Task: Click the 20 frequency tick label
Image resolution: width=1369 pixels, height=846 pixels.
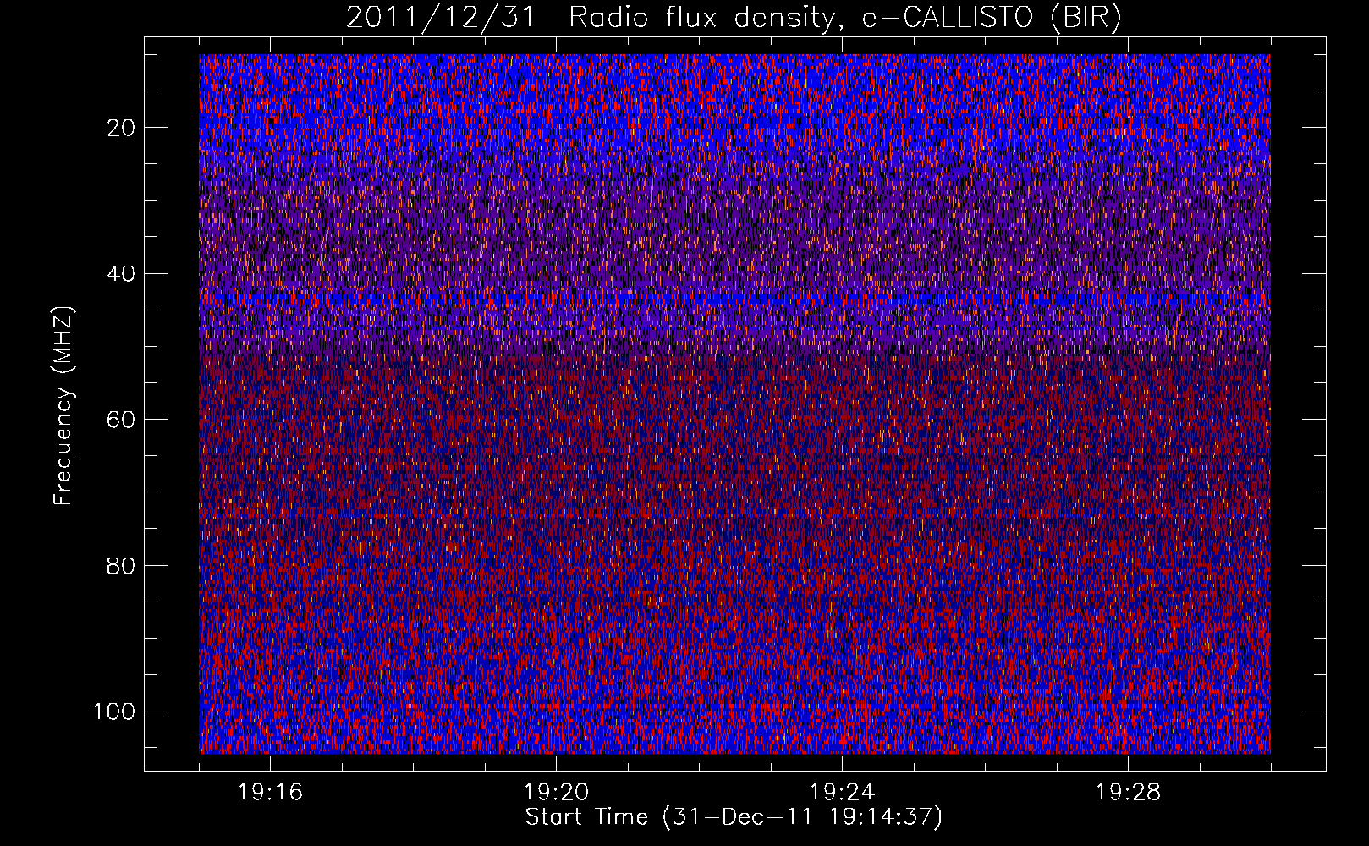Action: tap(121, 128)
